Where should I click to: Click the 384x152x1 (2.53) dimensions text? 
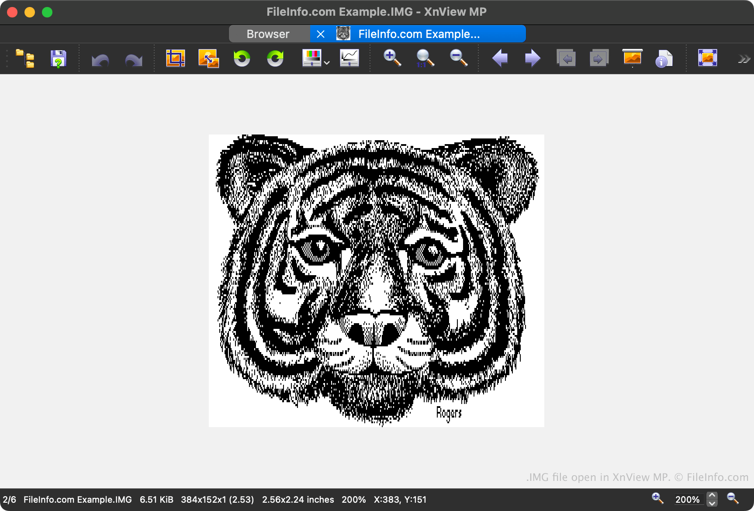click(218, 500)
